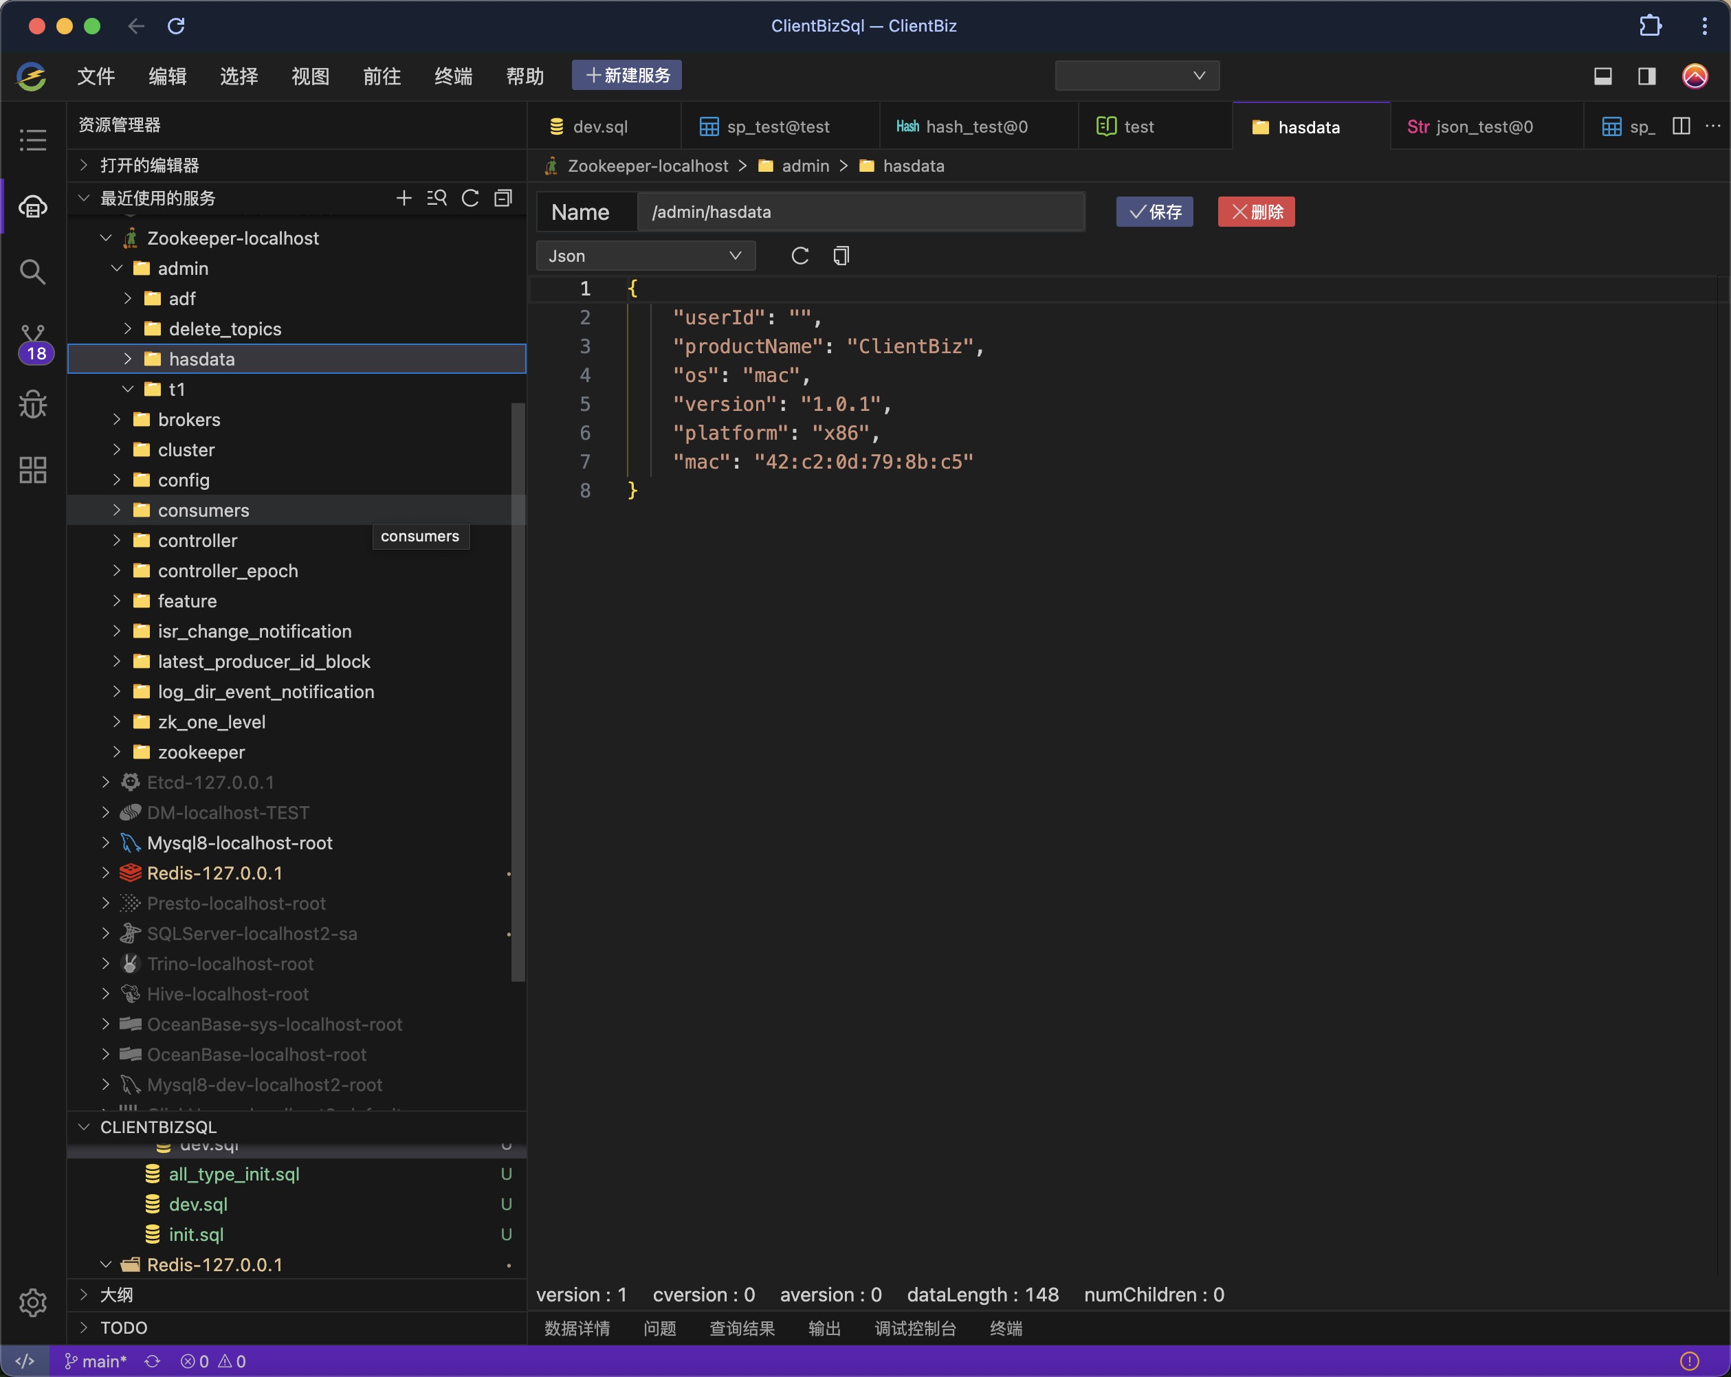Switch to the hash_test@0 tab
This screenshot has width=1731, height=1377.
tap(975, 127)
